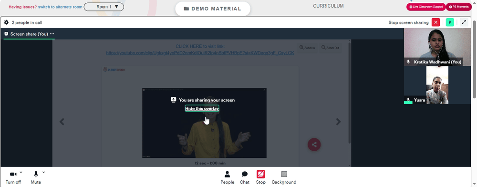Click 'You are sharing your screen' message
The height and width of the screenshot is (187, 477).
tap(207, 100)
